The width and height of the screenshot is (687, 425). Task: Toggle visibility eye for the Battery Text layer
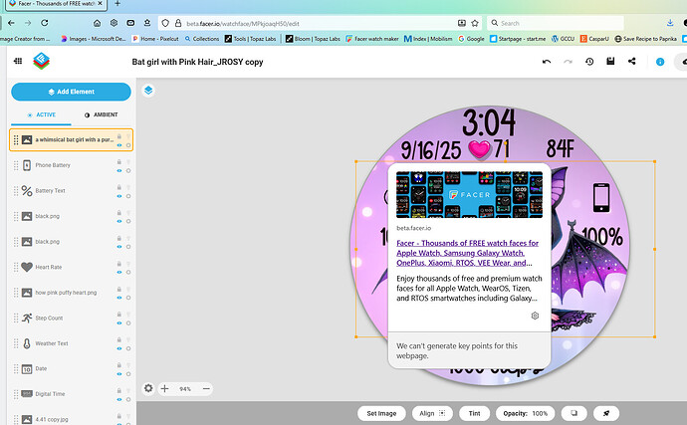(x=118, y=196)
